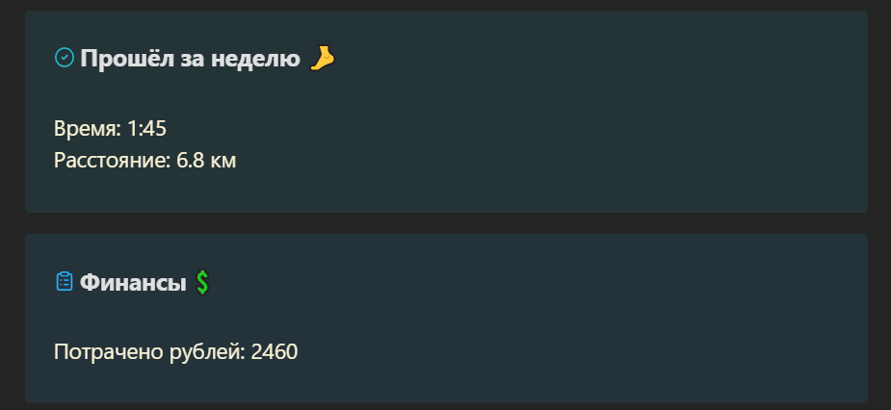Screen dimensions: 891x410
Task: Click the word "рублей"
Action: (206, 352)
